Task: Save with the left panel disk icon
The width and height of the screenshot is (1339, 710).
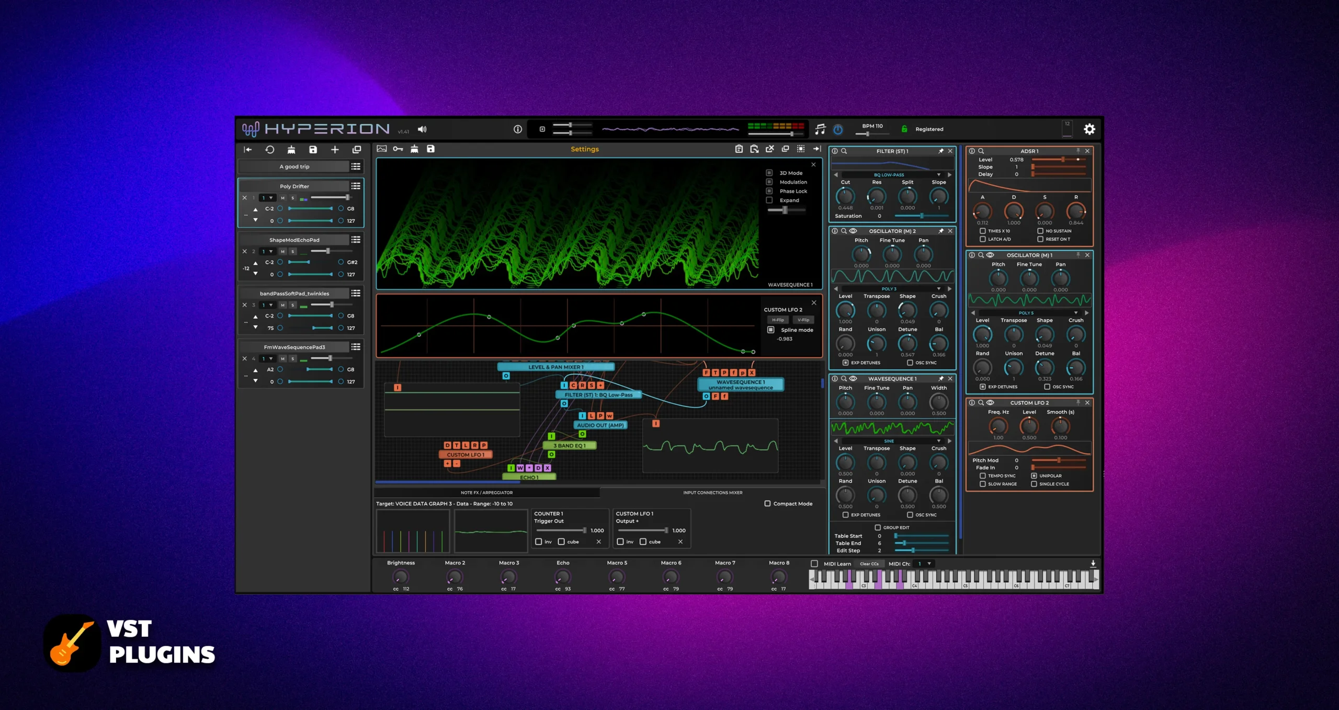Action: (x=313, y=150)
